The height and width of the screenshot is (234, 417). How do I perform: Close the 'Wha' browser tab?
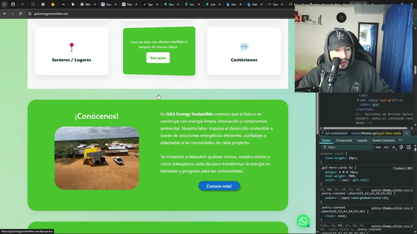[94, 5]
